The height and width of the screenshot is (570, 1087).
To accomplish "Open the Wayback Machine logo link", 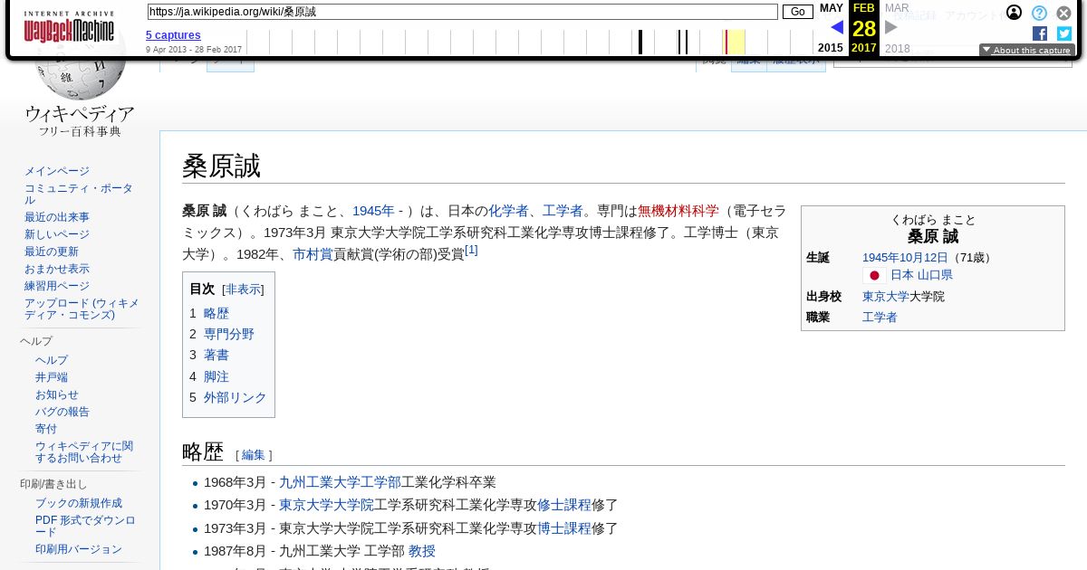I will (69, 27).
